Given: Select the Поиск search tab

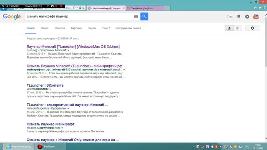Looking at the screenshot, I should pos(30,28).
